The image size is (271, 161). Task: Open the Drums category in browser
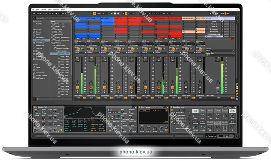38,35
